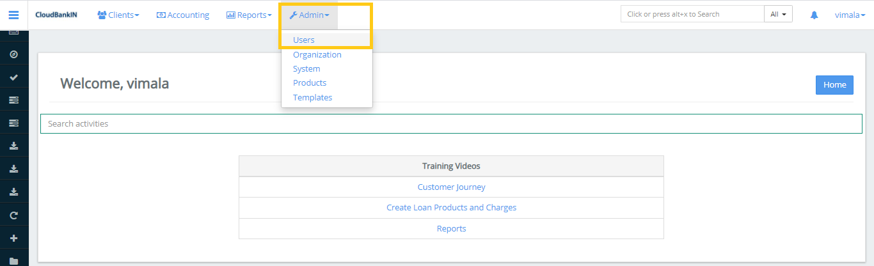The image size is (874, 266).
Task: Select Users from the Admin menu
Action: (304, 40)
